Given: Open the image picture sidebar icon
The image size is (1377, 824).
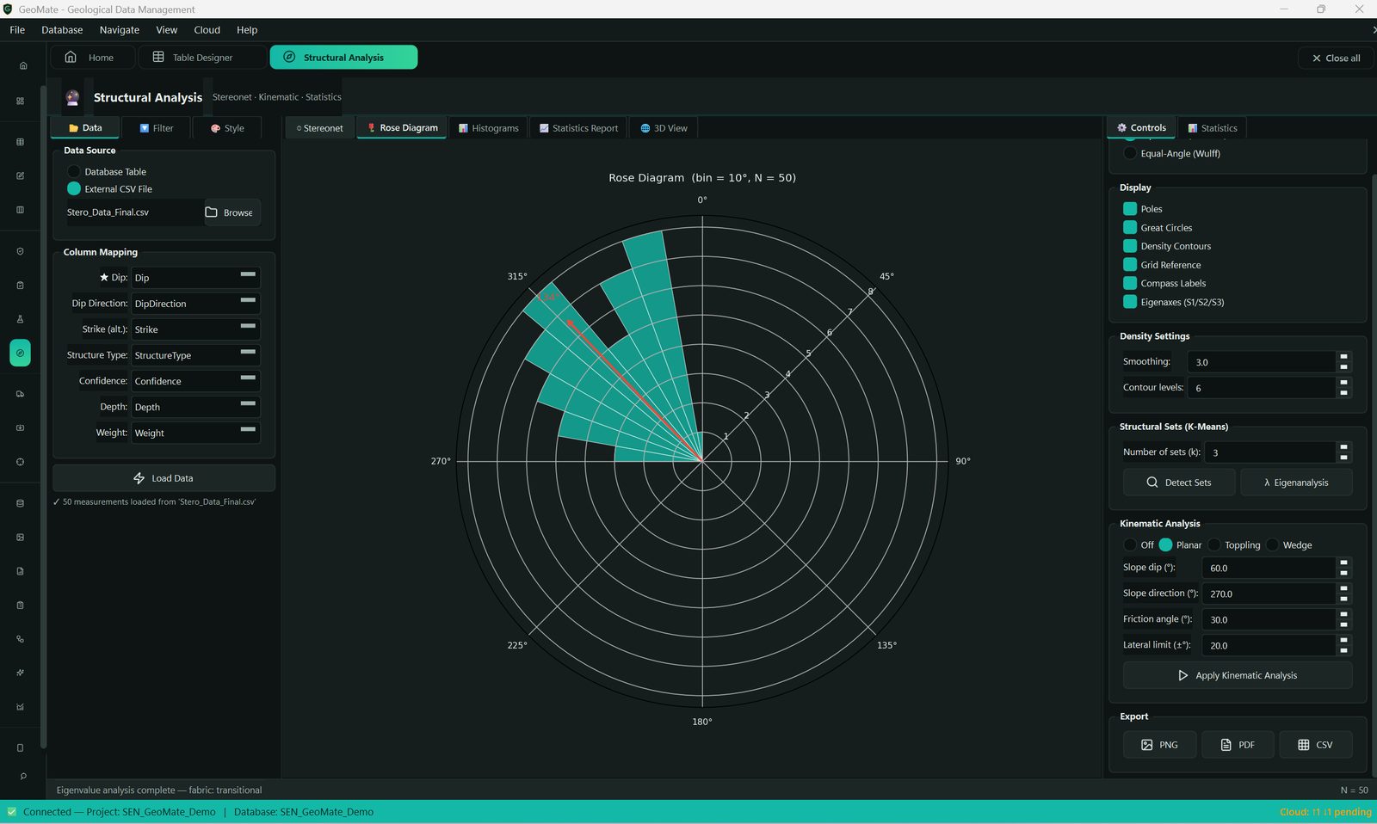Looking at the screenshot, I should [20, 537].
